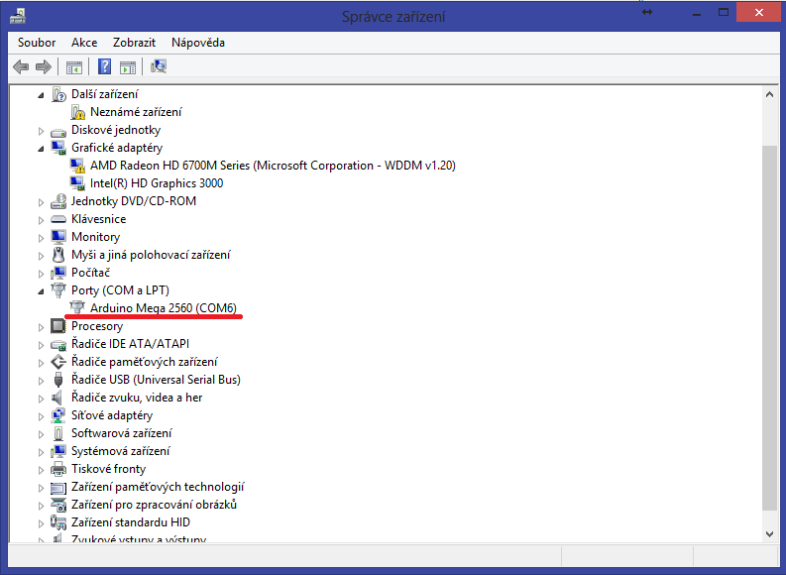Toggle the console tree pane toolbar icon
786x575 pixels.
click(74, 66)
